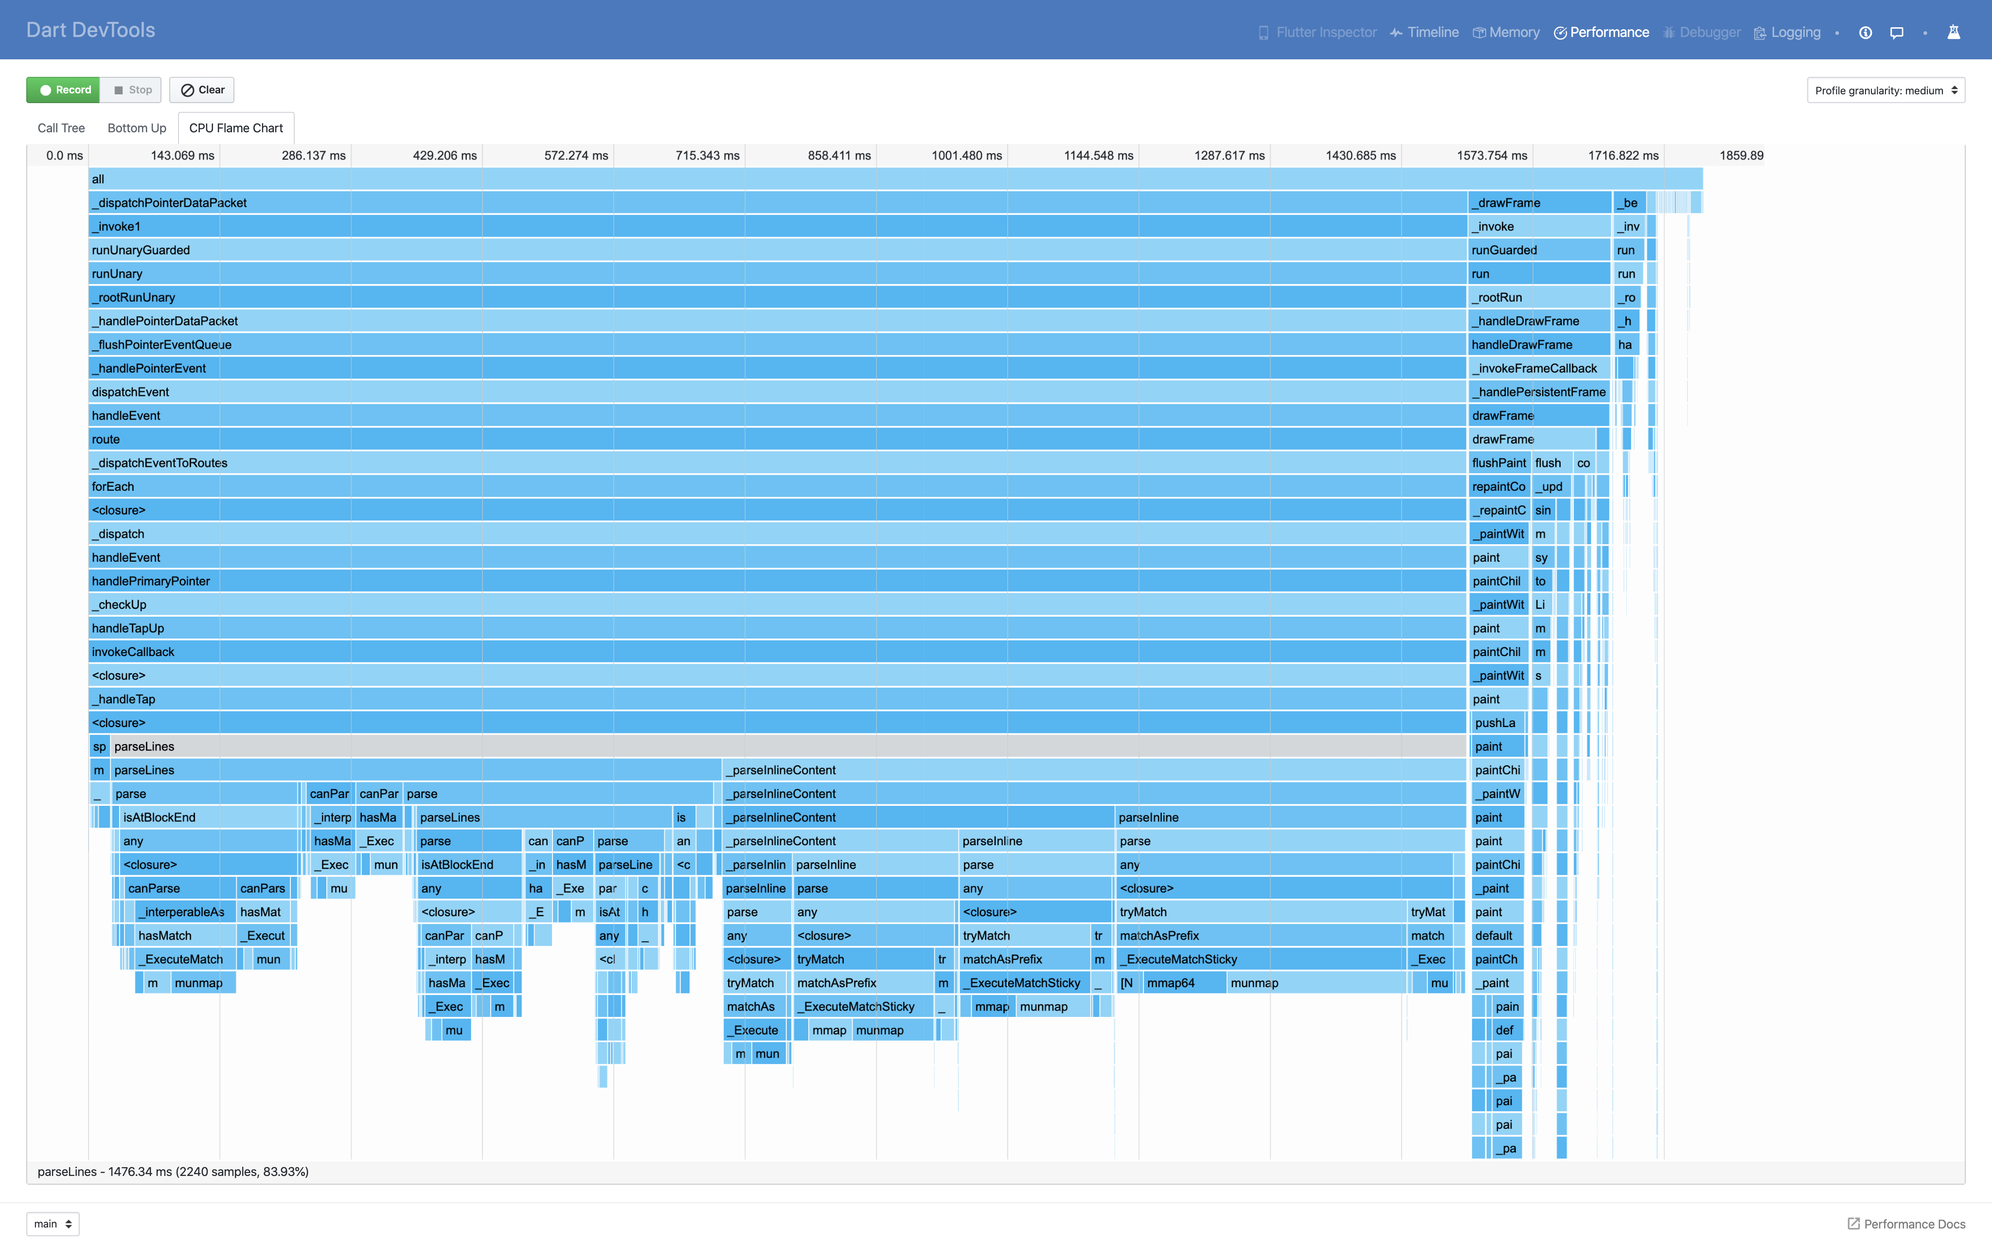Select the 'all' bar at the flame chart top
Viewport: 1992px width, 1245px height.
(x=823, y=178)
